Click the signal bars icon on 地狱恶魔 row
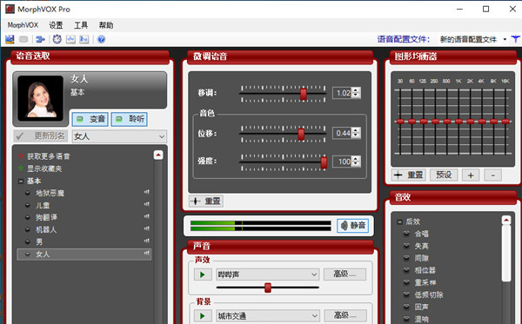 coord(146,192)
